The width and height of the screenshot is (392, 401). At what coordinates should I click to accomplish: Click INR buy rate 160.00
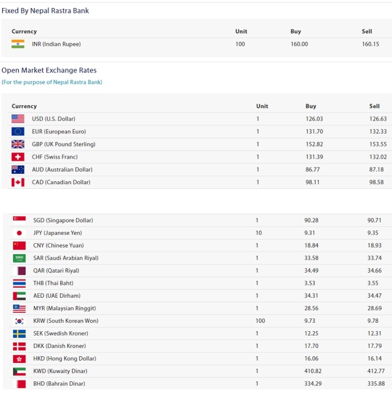pyautogui.click(x=299, y=44)
